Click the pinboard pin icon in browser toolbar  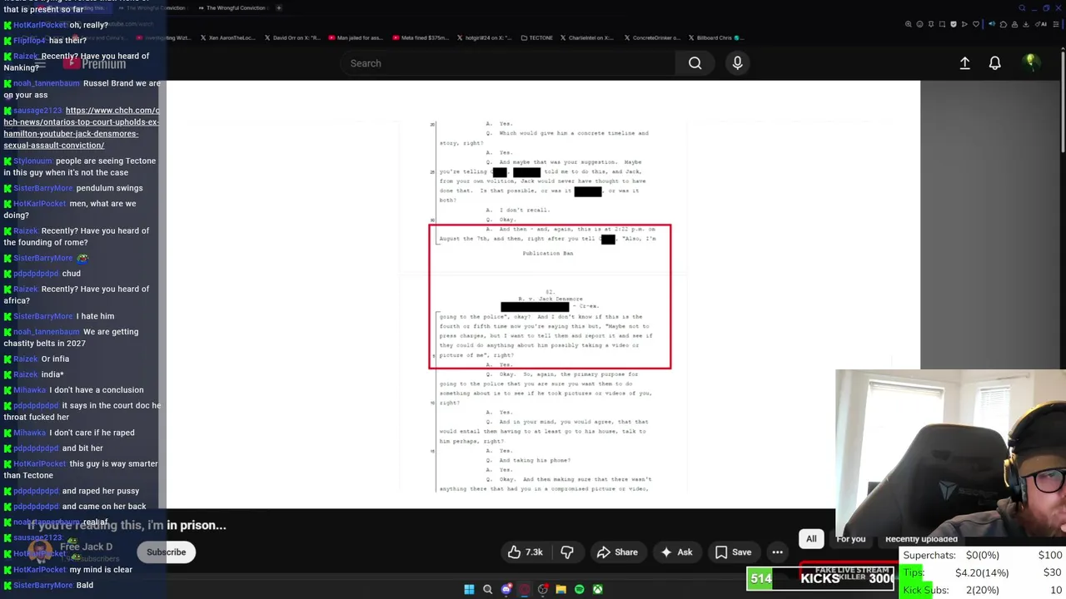931,24
